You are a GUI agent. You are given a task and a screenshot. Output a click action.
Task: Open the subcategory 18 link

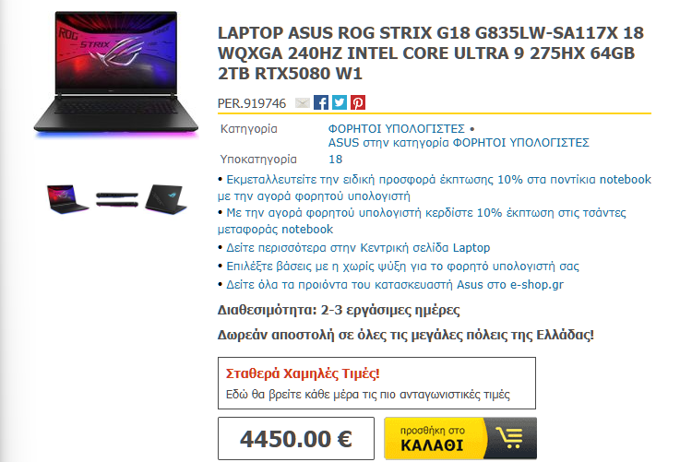click(x=336, y=160)
